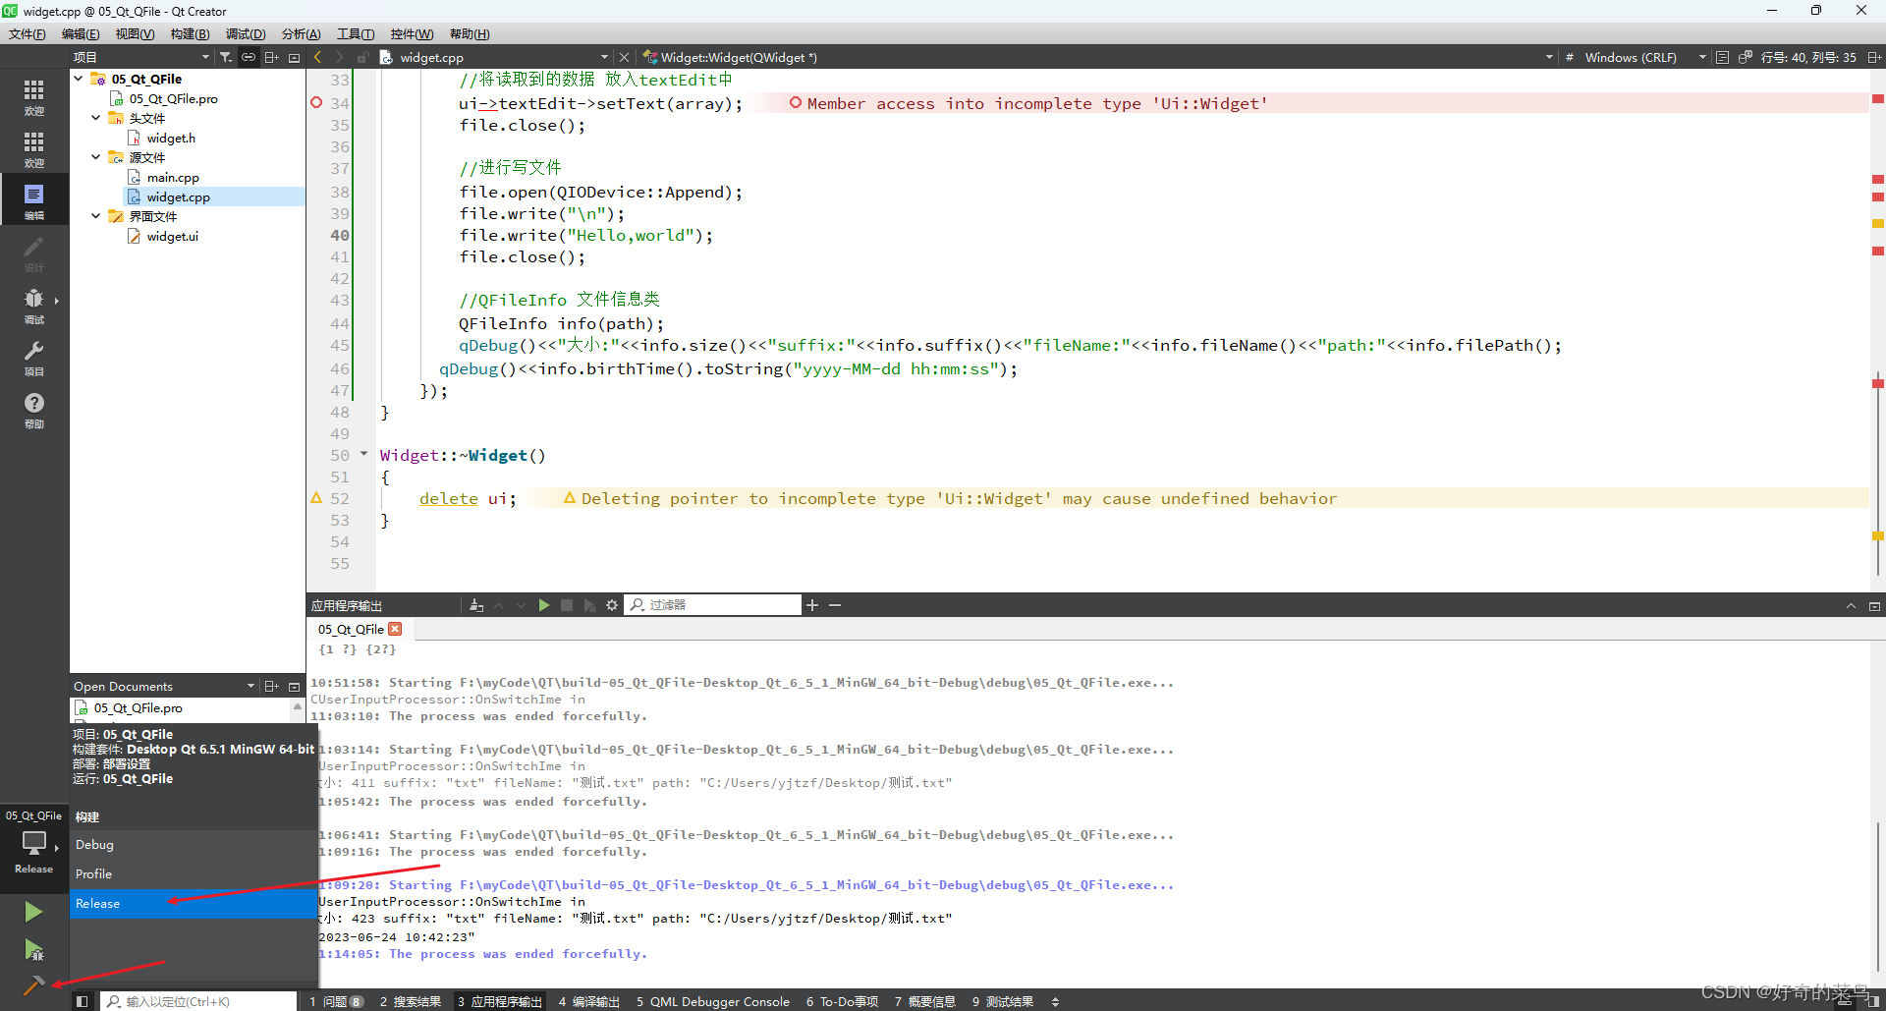Navigate back with the yellow left arrow

(x=317, y=56)
